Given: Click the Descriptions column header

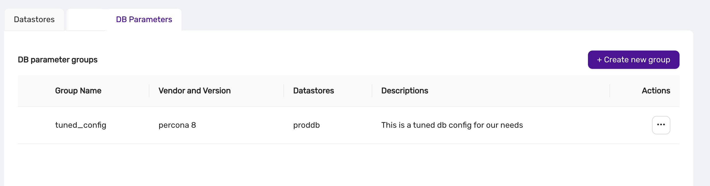Looking at the screenshot, I should (x=404, y=91).
